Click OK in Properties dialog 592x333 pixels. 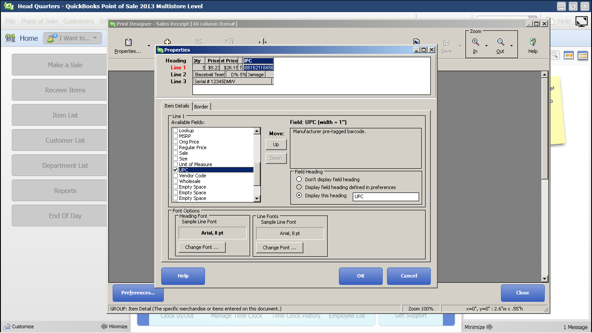click(361, 276)
